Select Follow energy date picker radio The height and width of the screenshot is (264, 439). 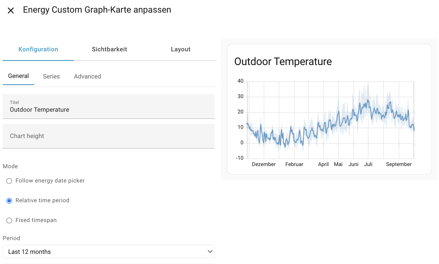pos(9,181)
